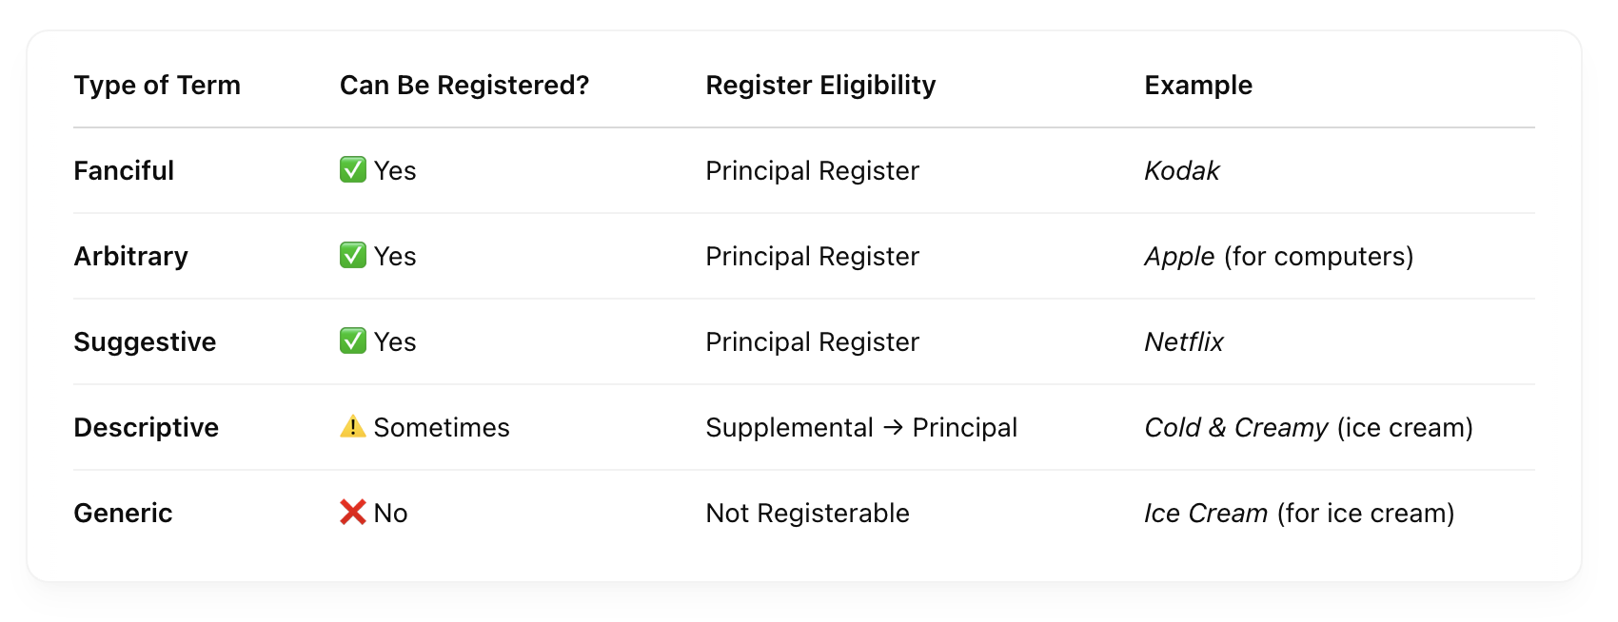
Task: Click 'Sometimes' in the Descriptive row
Action: tap(442, 428)
